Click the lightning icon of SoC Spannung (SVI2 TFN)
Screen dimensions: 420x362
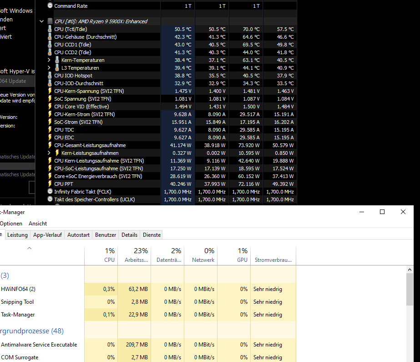tap(50, 99)
